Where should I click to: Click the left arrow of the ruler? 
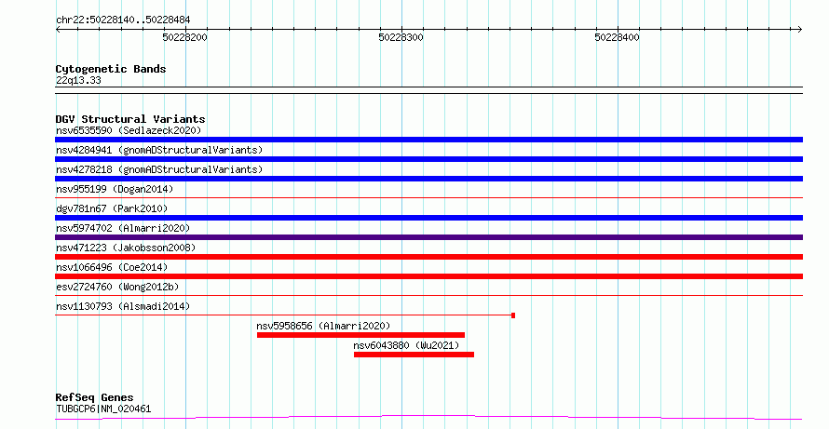pos(59,30)
